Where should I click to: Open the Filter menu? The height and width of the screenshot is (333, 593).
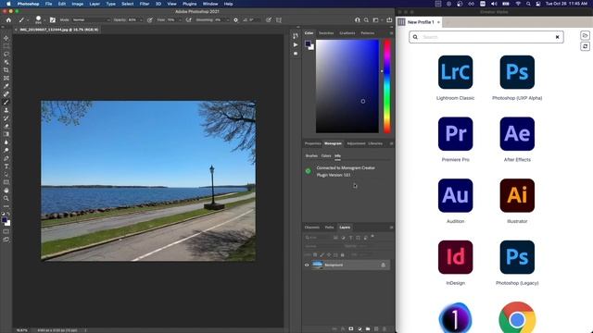(145, 4)
